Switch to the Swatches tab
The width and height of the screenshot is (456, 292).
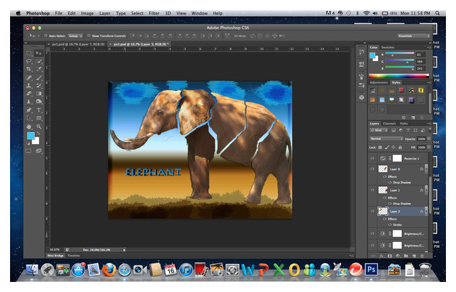[388, 48]
